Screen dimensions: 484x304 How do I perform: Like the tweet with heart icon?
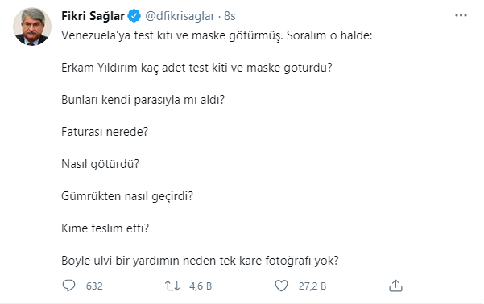281,286
